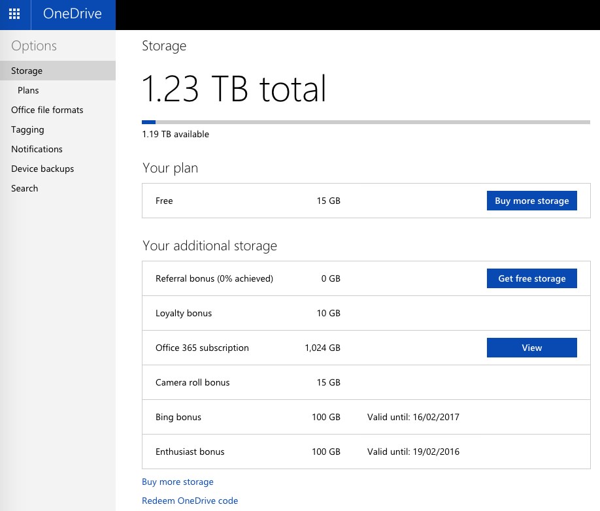This screenshot has width=600, height=511.
Task: Open Redeem OneDrive code link
Action: click(190, 501)
